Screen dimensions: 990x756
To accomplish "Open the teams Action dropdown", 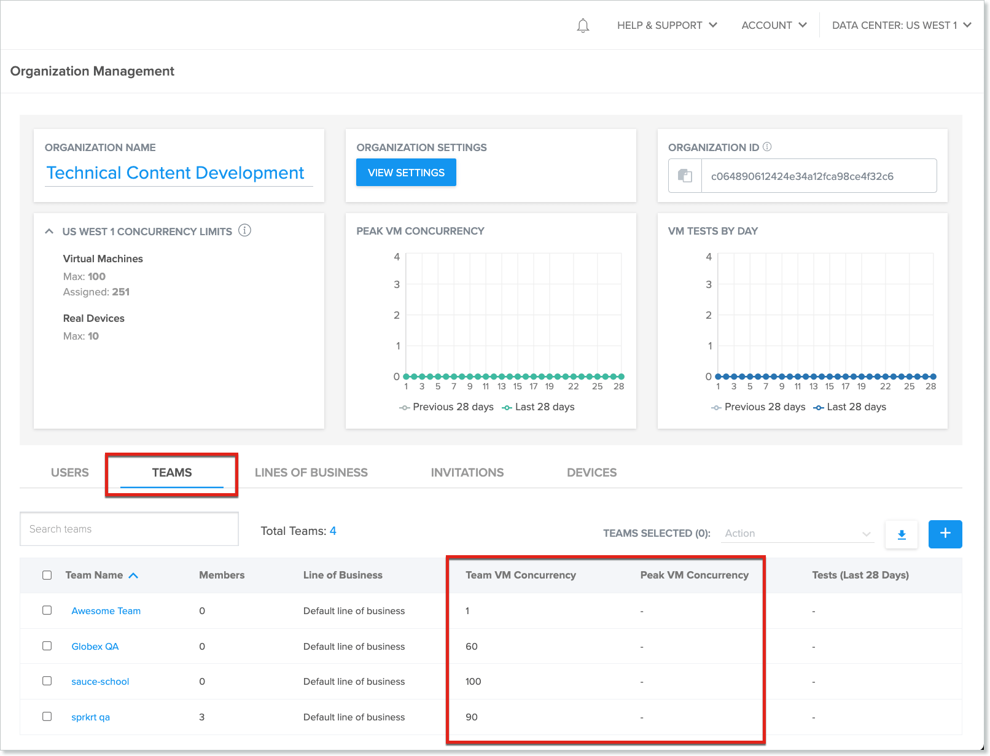I will (x=797, y=534).
